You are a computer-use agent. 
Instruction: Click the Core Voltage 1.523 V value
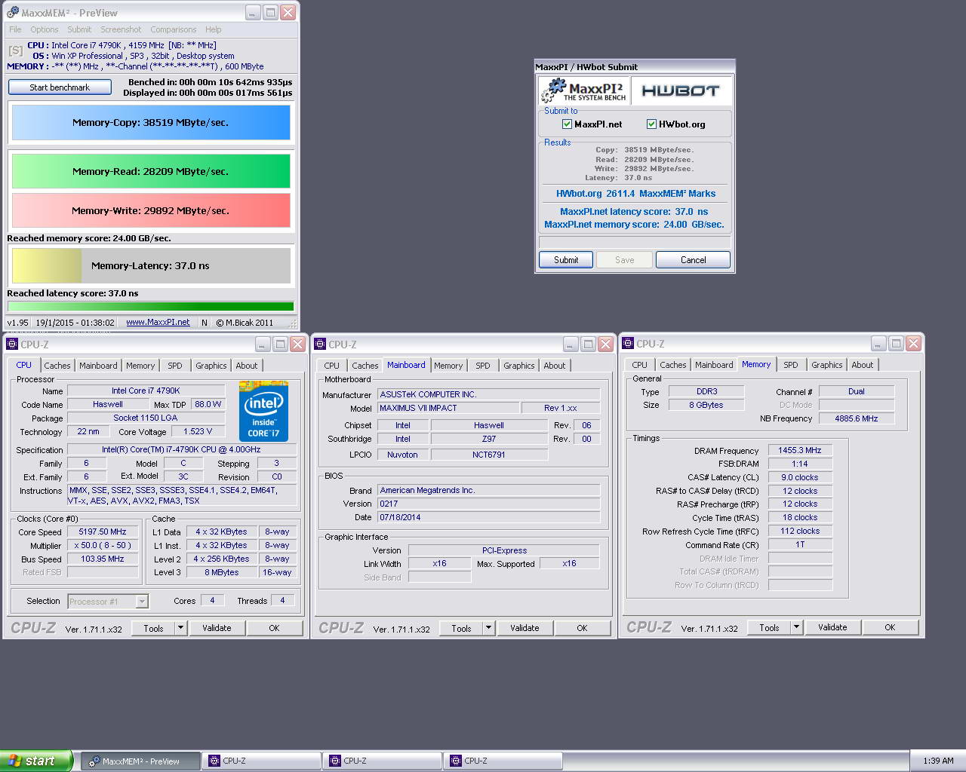tap(198, 432)
